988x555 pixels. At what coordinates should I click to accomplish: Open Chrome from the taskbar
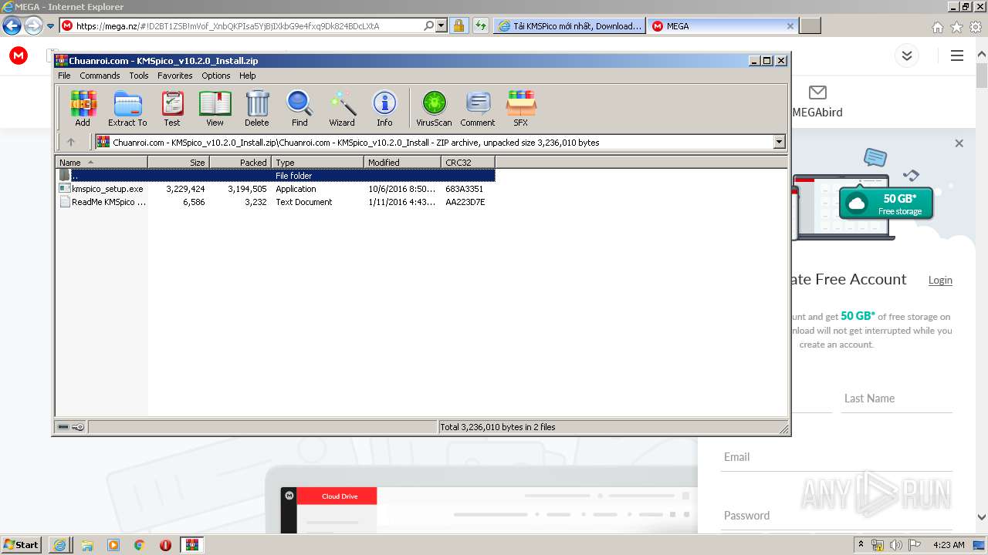139,545
